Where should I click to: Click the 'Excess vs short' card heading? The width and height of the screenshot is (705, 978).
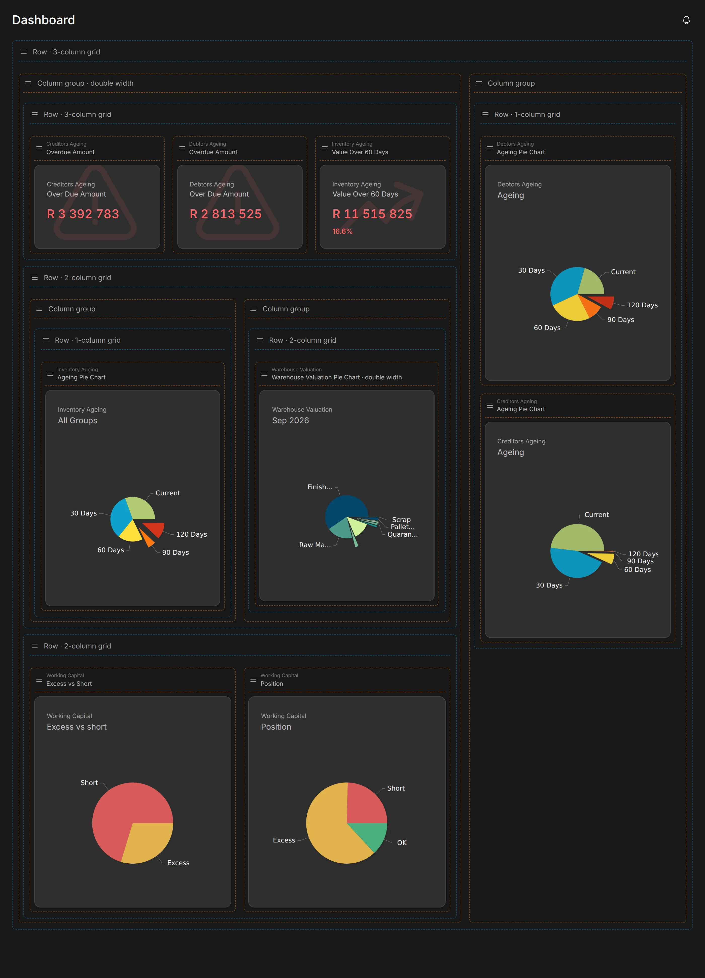pyautogui.click(x=77, y=727)
